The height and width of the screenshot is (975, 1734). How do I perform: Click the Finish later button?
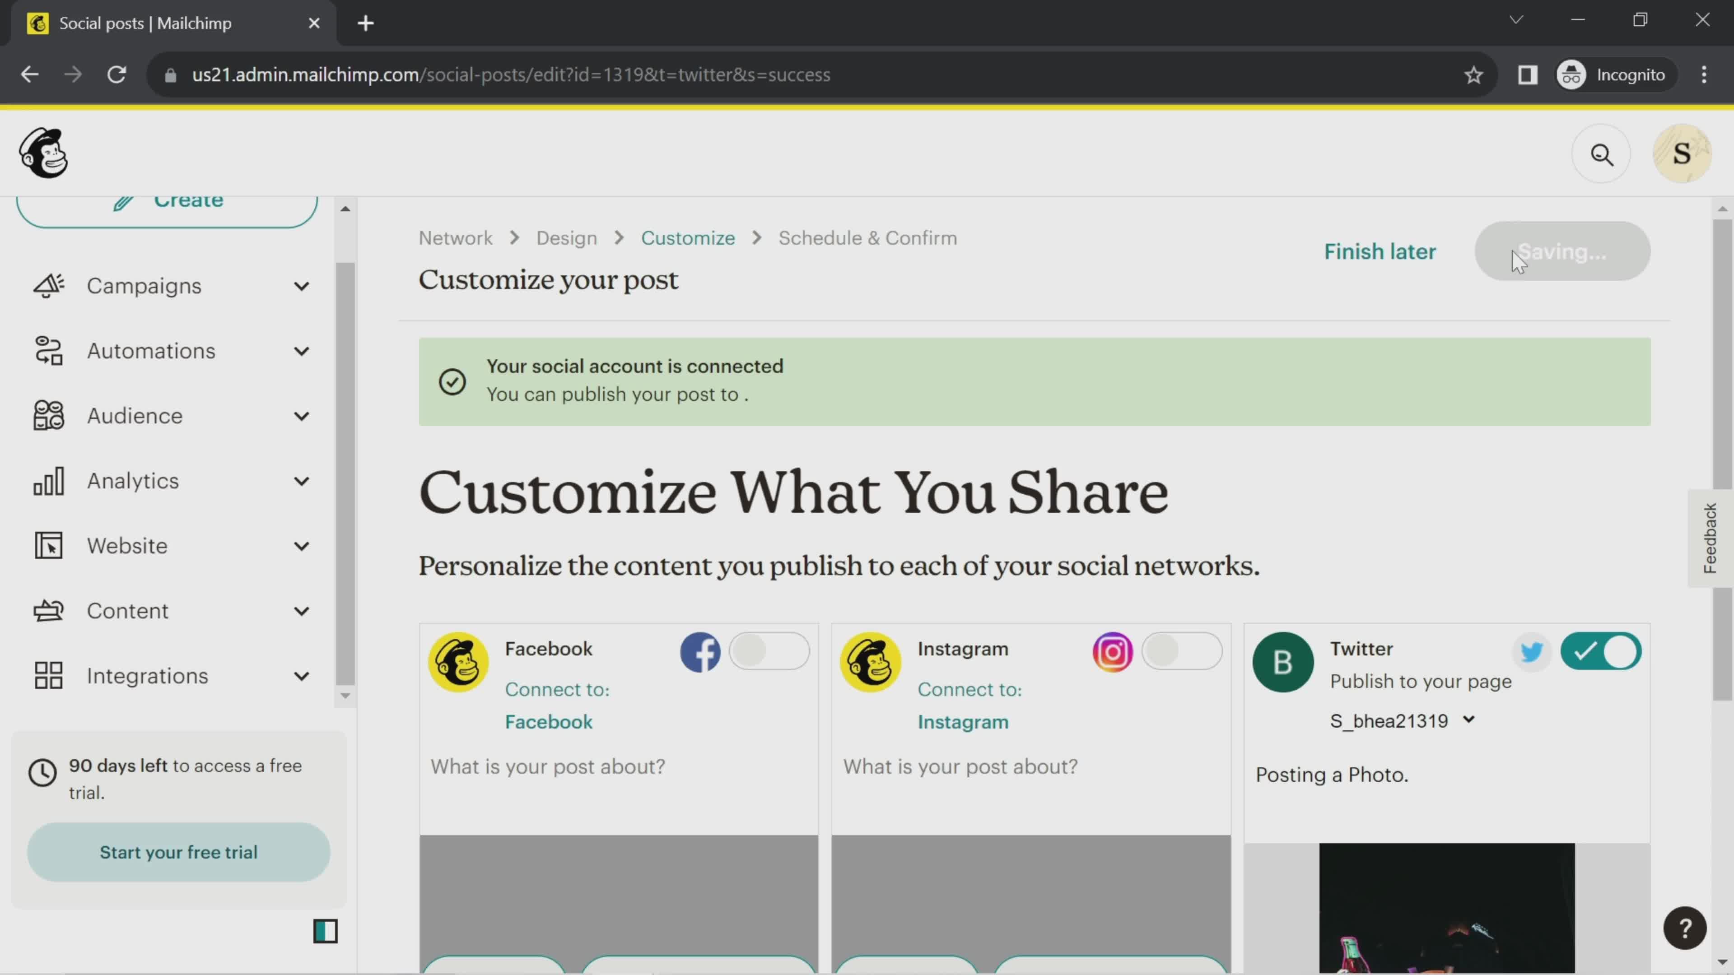pyautogui.click(x=1380, y=251)
